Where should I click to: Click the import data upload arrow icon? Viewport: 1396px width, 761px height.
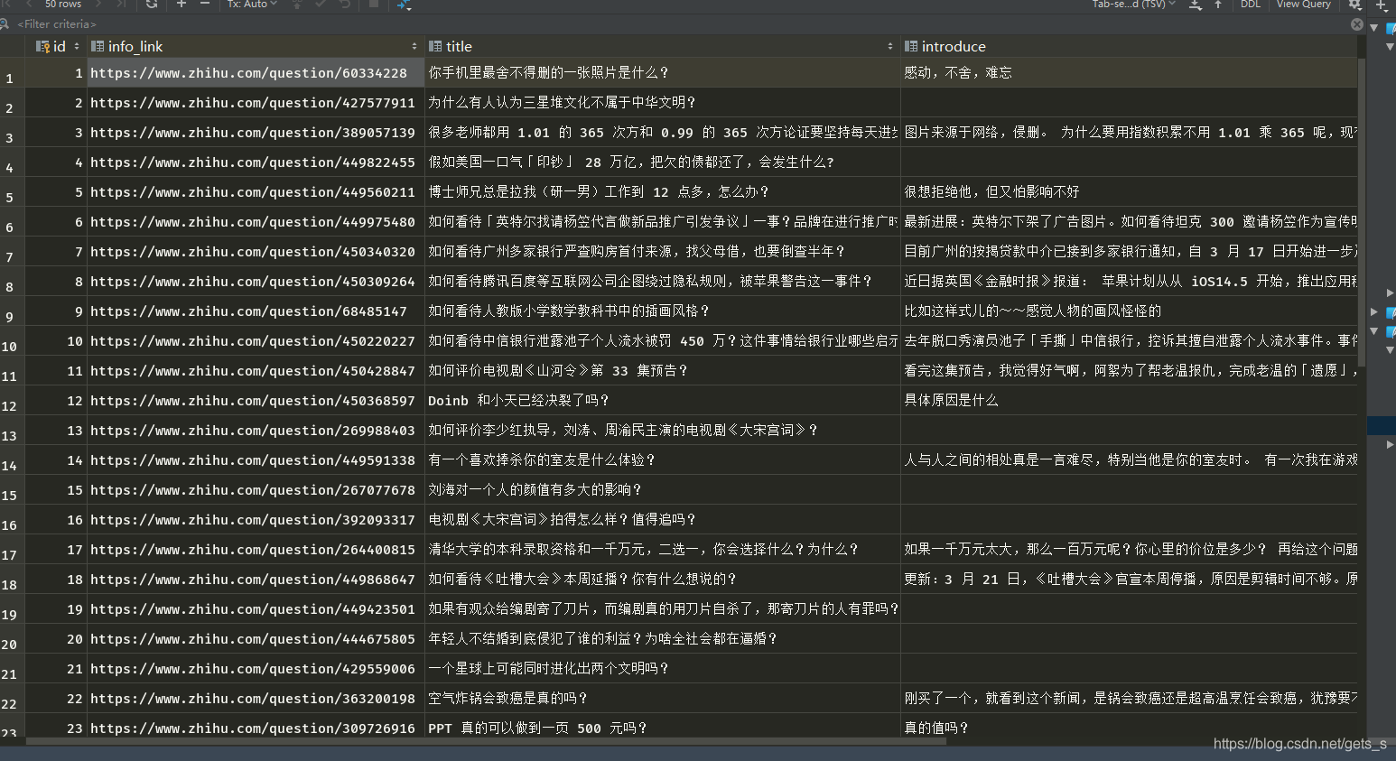coord(1217,5)
